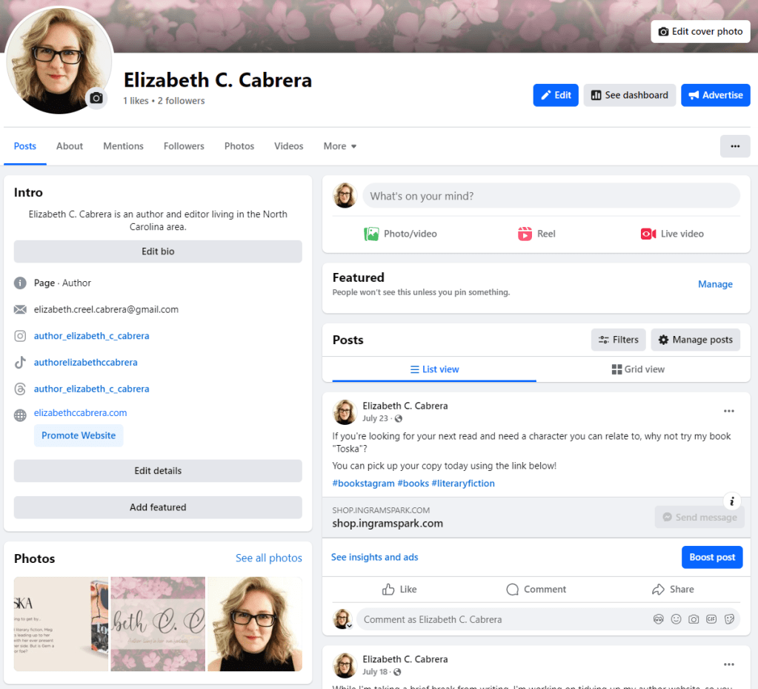The image size is (758, 689).
Task: Click the What's on your mind field
Action: [x=551, y=196]
